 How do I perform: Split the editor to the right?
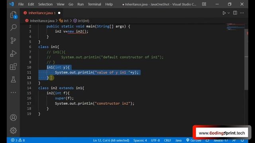(x=235, y=13)
